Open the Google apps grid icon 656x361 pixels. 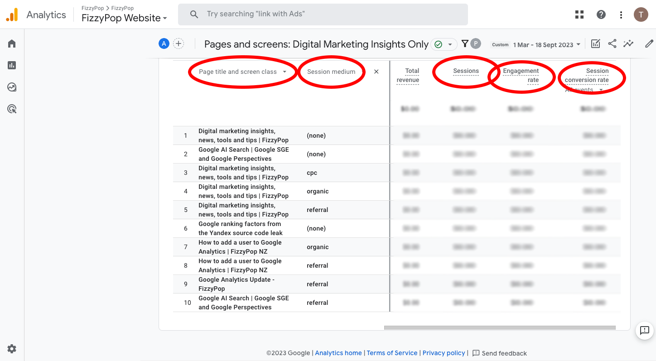coord(579,14)
